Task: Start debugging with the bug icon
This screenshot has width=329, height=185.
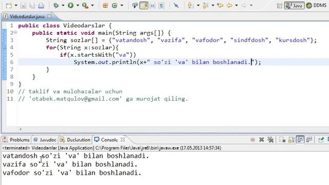Action: point(56,5)
